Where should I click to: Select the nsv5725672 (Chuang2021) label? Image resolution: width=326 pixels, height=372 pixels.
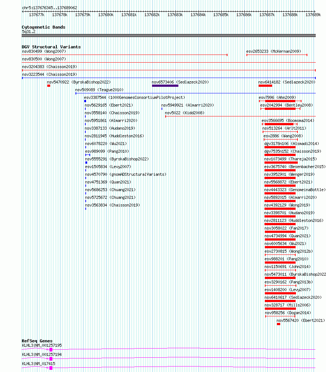(110, 197)
